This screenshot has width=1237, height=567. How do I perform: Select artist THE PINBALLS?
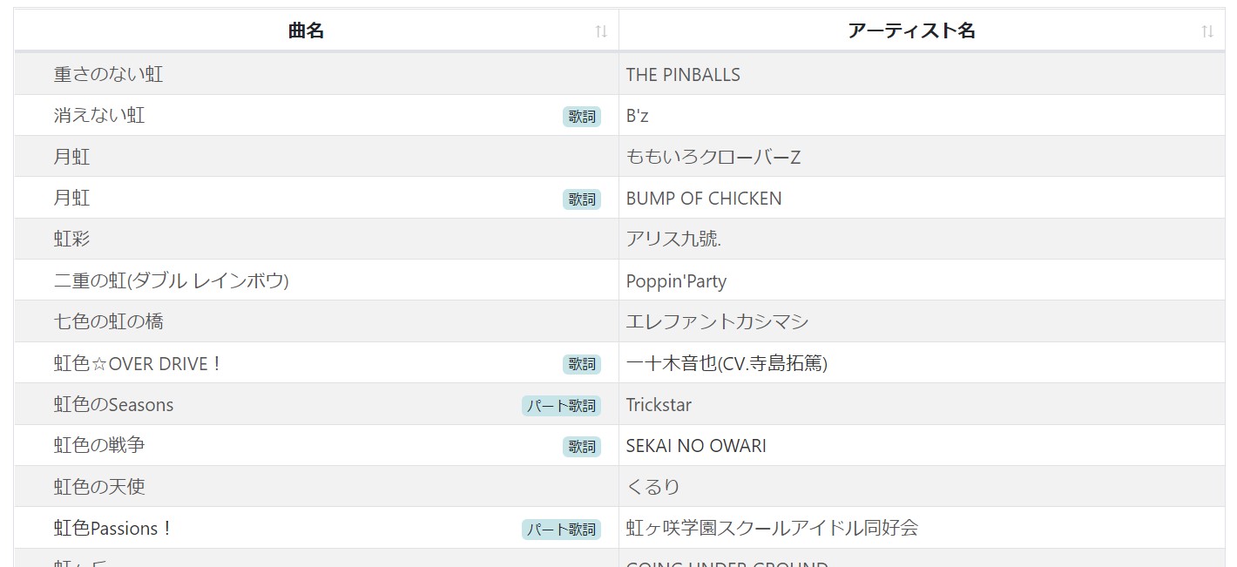click(683, 75)
